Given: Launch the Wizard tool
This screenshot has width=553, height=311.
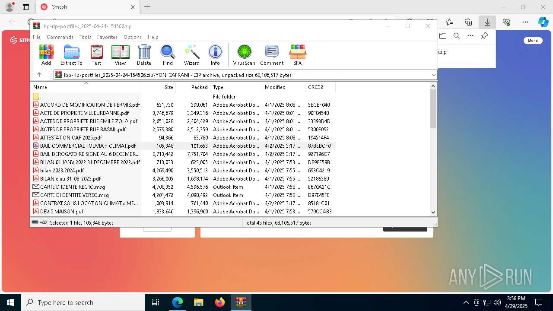Looking at the screenshot, I should click(191, 55).
